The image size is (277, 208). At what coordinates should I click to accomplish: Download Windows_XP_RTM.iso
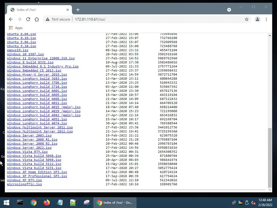(24, 180)
